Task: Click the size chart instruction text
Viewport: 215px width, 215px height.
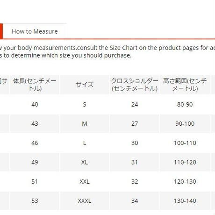Action: (107, 51)
